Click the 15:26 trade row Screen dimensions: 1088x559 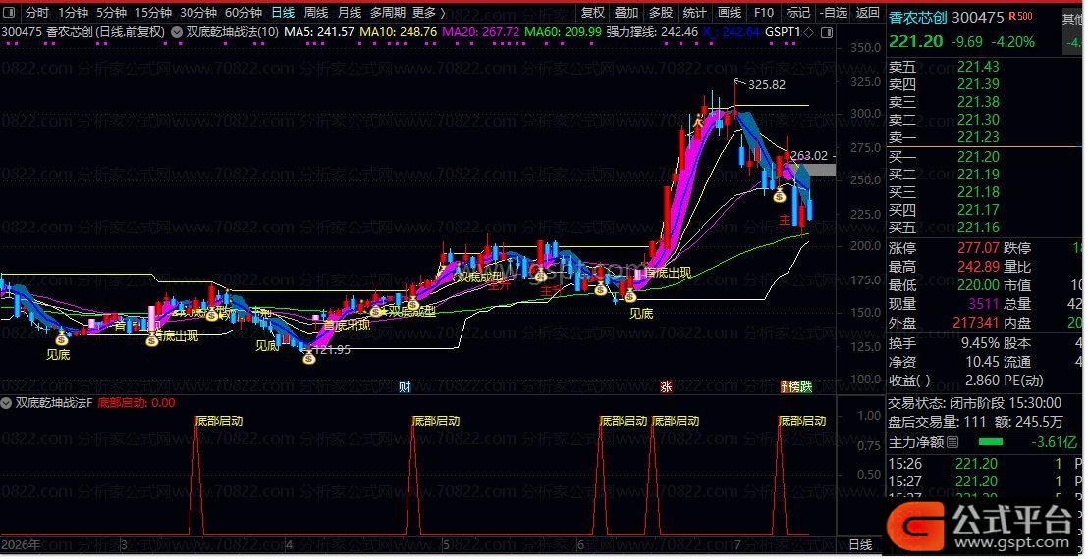click(x=985, y=464)
